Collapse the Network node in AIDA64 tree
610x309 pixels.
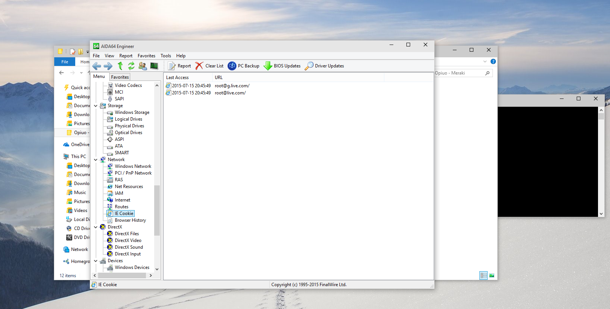(x=96, y=160)
